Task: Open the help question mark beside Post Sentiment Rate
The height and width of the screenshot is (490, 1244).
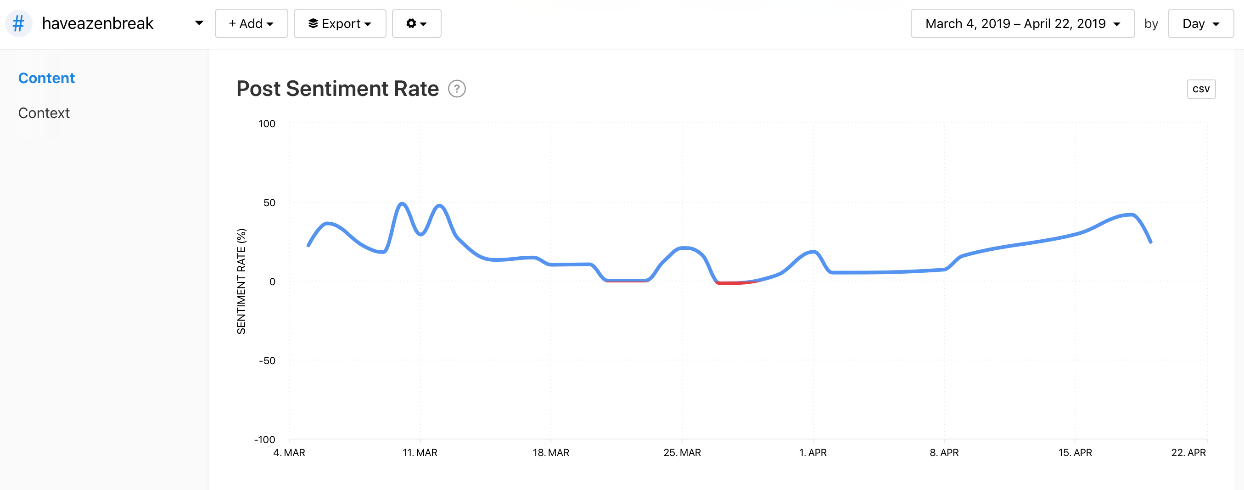Action: click(x=456, y=89)
